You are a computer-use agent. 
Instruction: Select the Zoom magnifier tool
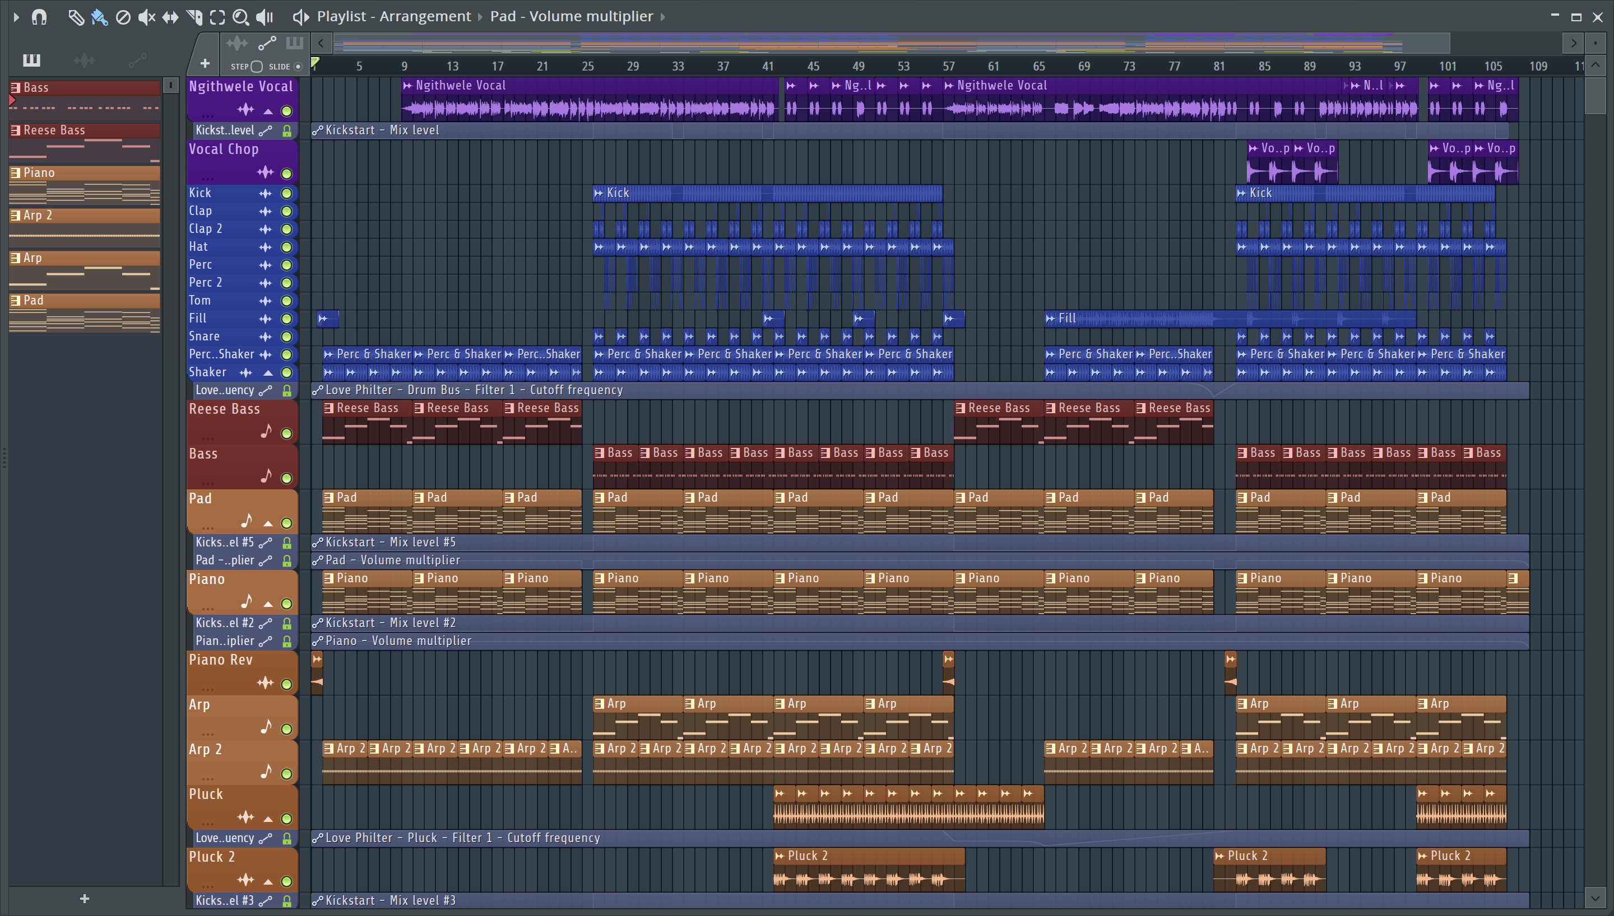(240, 17)
